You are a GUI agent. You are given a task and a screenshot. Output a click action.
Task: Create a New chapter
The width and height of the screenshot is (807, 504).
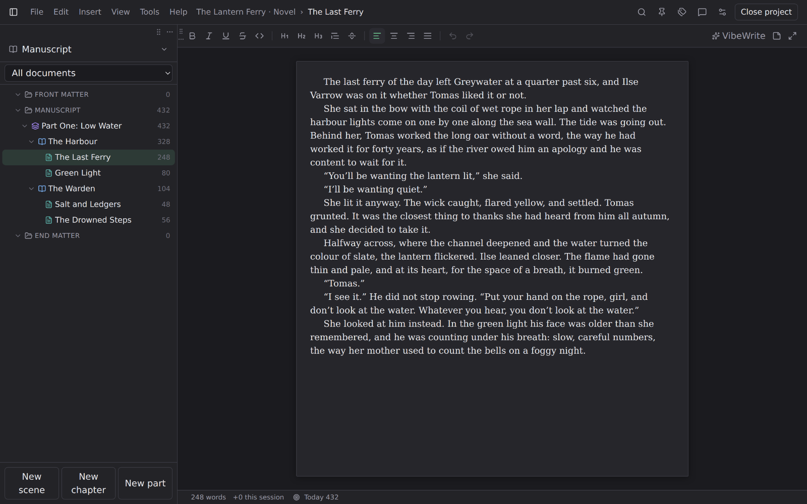pos(88,483)
